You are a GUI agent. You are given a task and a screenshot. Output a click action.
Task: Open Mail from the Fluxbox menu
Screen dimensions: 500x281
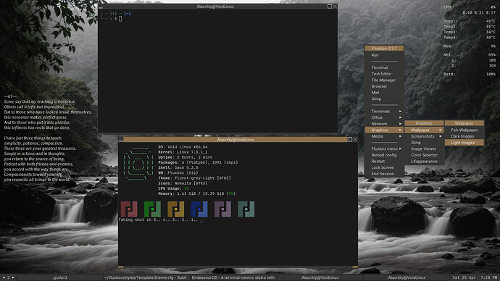pos(384,93)
